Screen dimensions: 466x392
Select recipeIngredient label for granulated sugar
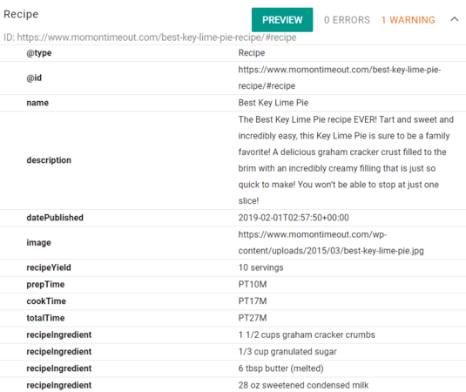pos(59,352)
